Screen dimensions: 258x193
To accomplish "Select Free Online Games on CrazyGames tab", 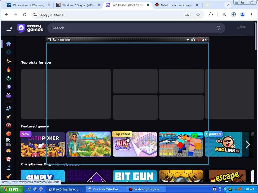I will [127, 5].
